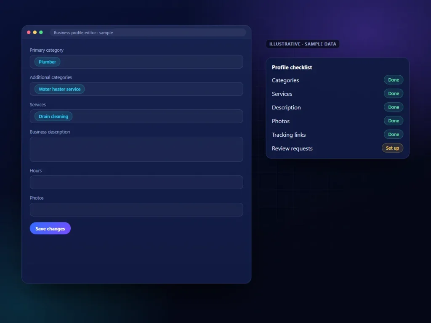Screen dimensions: 431x323
Task: Select the Water heater service chip
Action: (x=59, y=89)
